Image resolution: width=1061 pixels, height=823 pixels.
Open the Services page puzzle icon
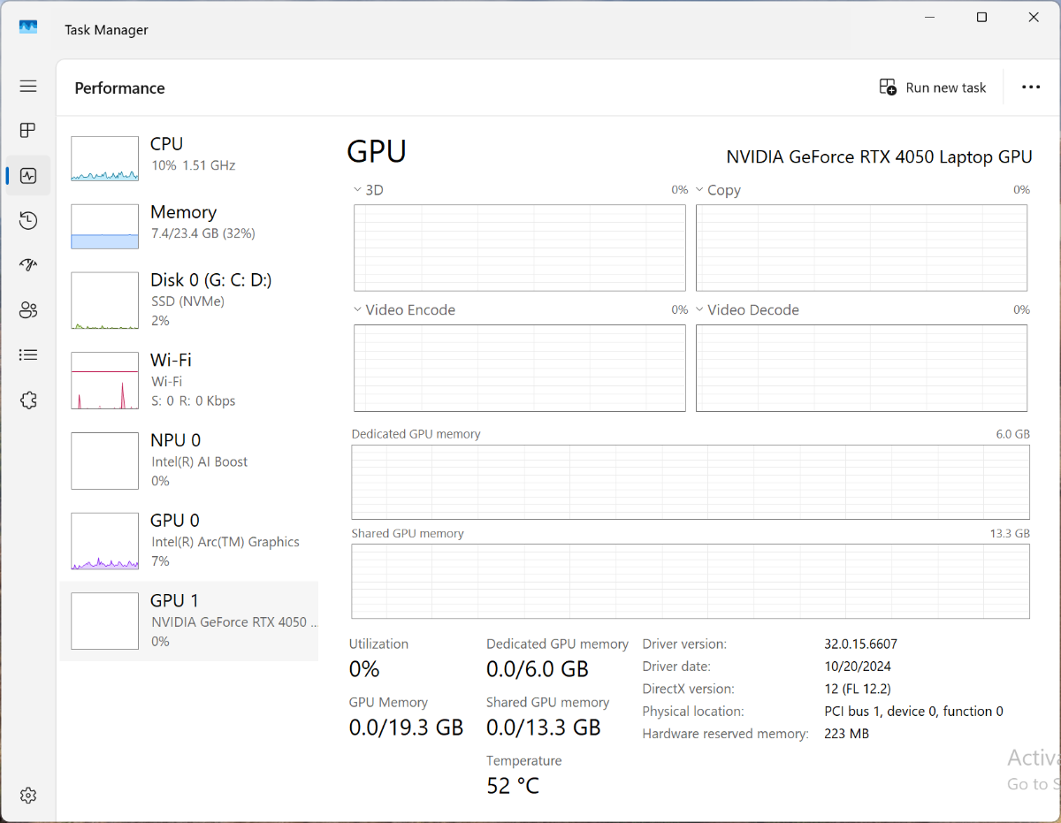click(28, 400)
